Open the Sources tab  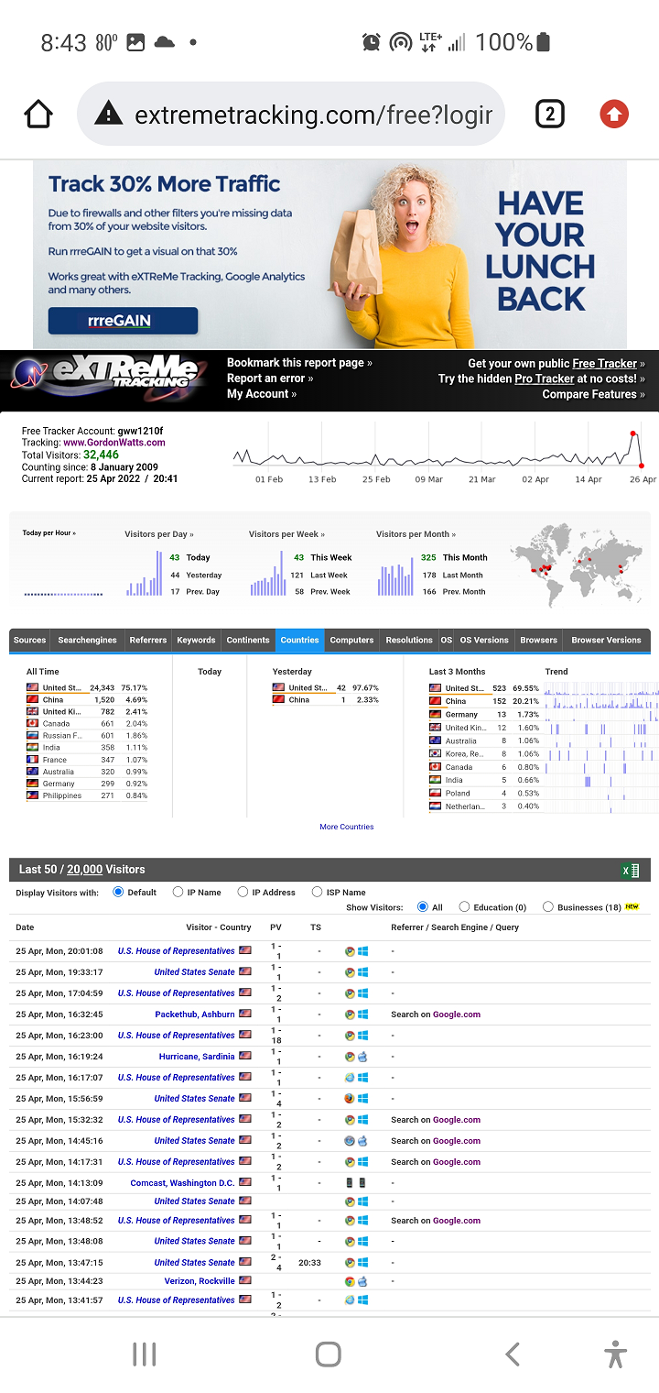tap(30, 640)
